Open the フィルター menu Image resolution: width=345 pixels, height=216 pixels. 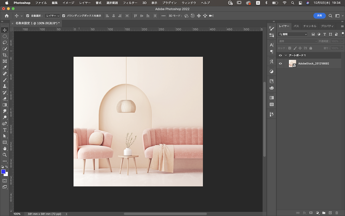pyautogui.click(x=130, y=3)
